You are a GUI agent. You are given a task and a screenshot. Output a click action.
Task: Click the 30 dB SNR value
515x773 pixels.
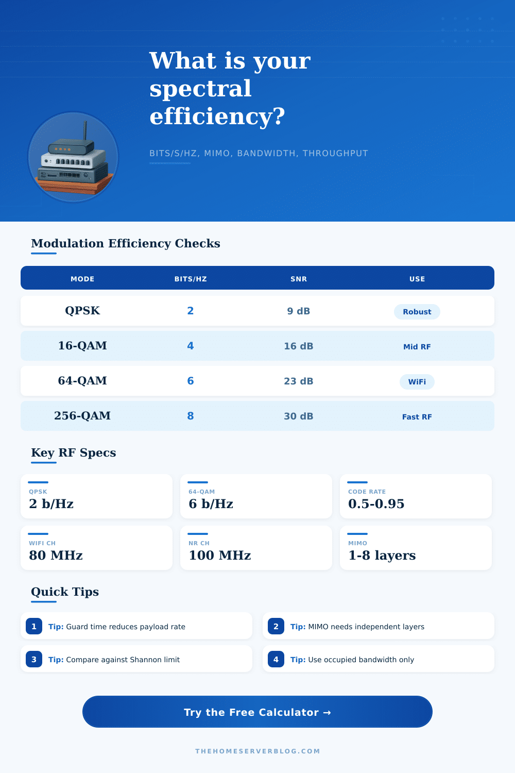299,416
